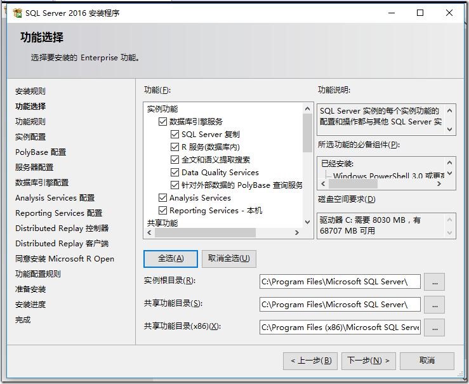The height and width of the screenshot is (384, 469).
Task: Click 全选(A) button
Action: pyautogui.click(x=171, y=259)
